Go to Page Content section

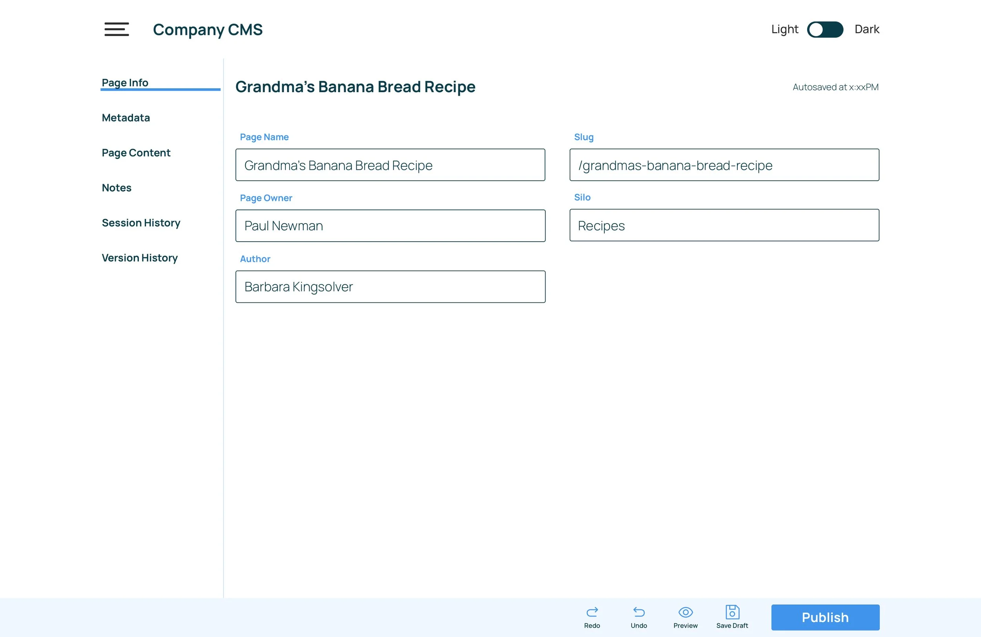pos(136,153)
